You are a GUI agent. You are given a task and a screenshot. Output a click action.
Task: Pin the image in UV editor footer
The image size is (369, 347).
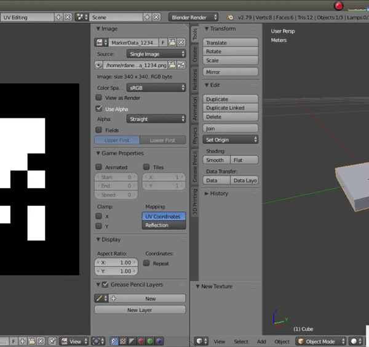pyautogui.click(x=52, y=341)
